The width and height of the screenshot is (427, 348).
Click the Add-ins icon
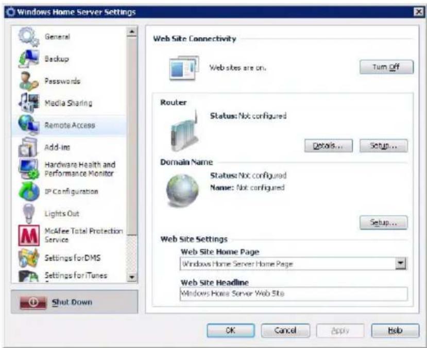pos(28,147)
